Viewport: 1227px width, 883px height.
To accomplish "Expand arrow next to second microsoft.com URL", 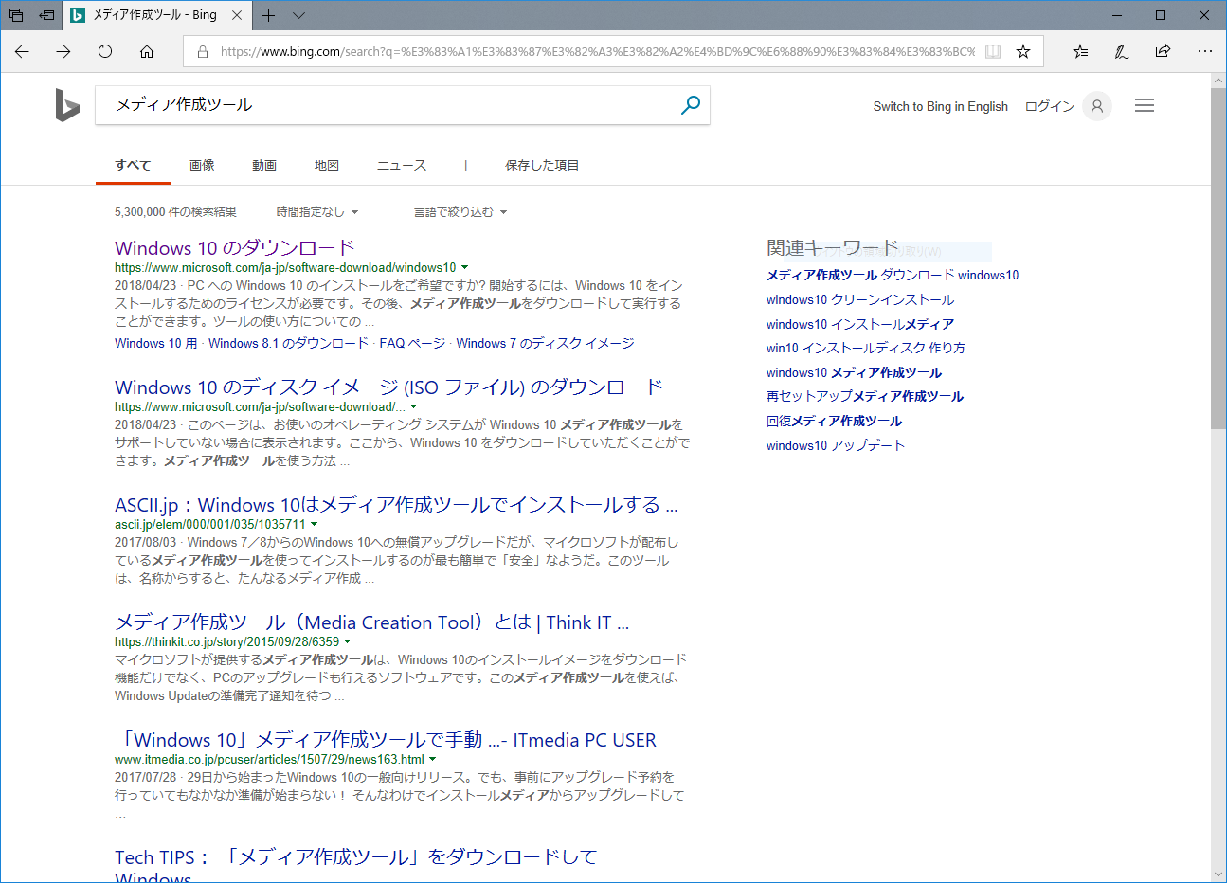I will 413,407.
